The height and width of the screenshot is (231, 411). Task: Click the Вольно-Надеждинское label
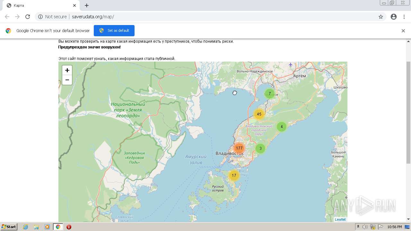pyautogui.click(x=255, y=71)
